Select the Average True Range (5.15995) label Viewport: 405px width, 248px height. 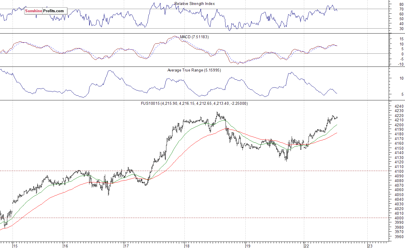point(194,70)
